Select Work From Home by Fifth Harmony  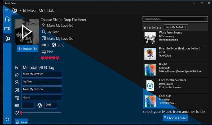click(x=175, y=38)
